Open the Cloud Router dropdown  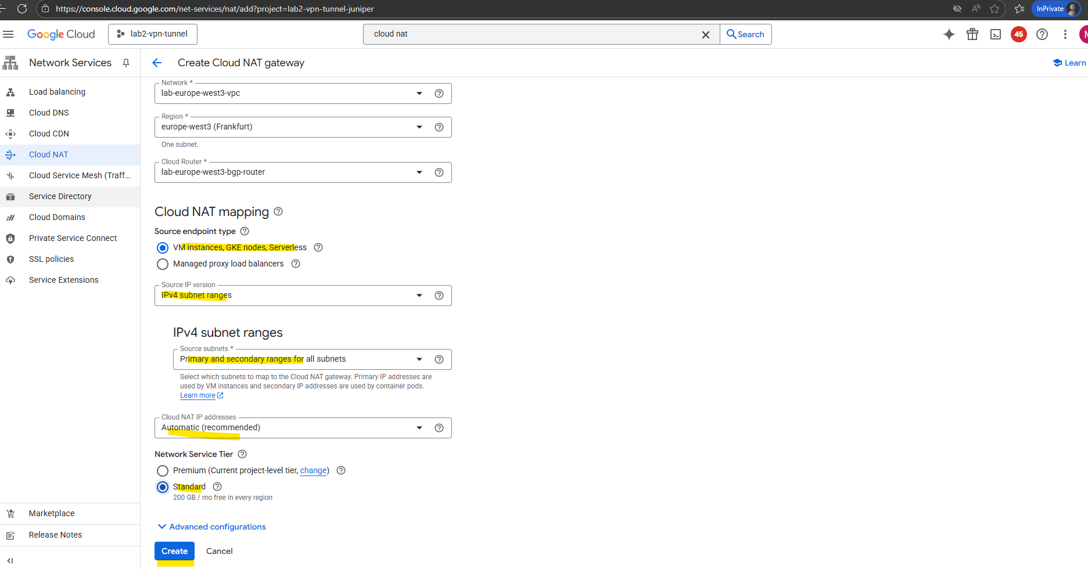[x=419, y=172]
